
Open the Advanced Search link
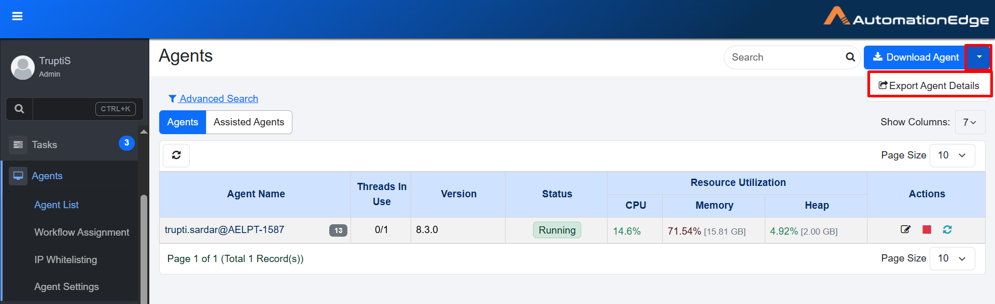pos(218,98)
